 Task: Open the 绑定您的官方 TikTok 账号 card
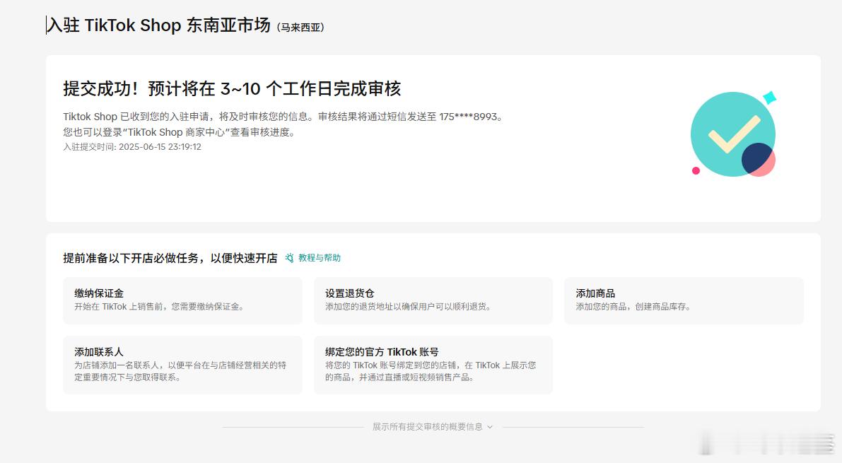(x=433, y=365)
